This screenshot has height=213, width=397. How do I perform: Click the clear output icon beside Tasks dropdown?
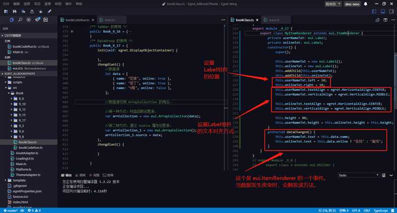coord(384,175)
